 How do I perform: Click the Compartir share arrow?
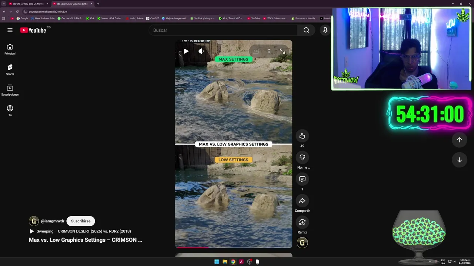click(302, 201)
